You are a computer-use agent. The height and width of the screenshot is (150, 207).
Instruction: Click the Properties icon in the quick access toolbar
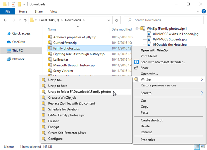(x=13, y=4)
